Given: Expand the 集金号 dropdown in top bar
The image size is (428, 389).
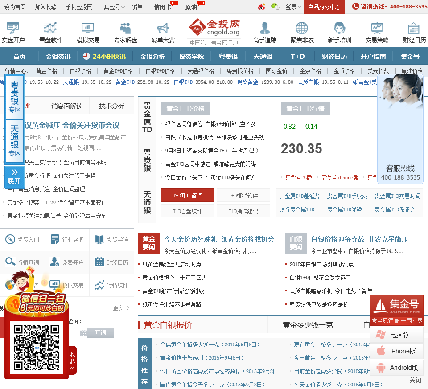Looking at the screenshot, I should point(114,7).
